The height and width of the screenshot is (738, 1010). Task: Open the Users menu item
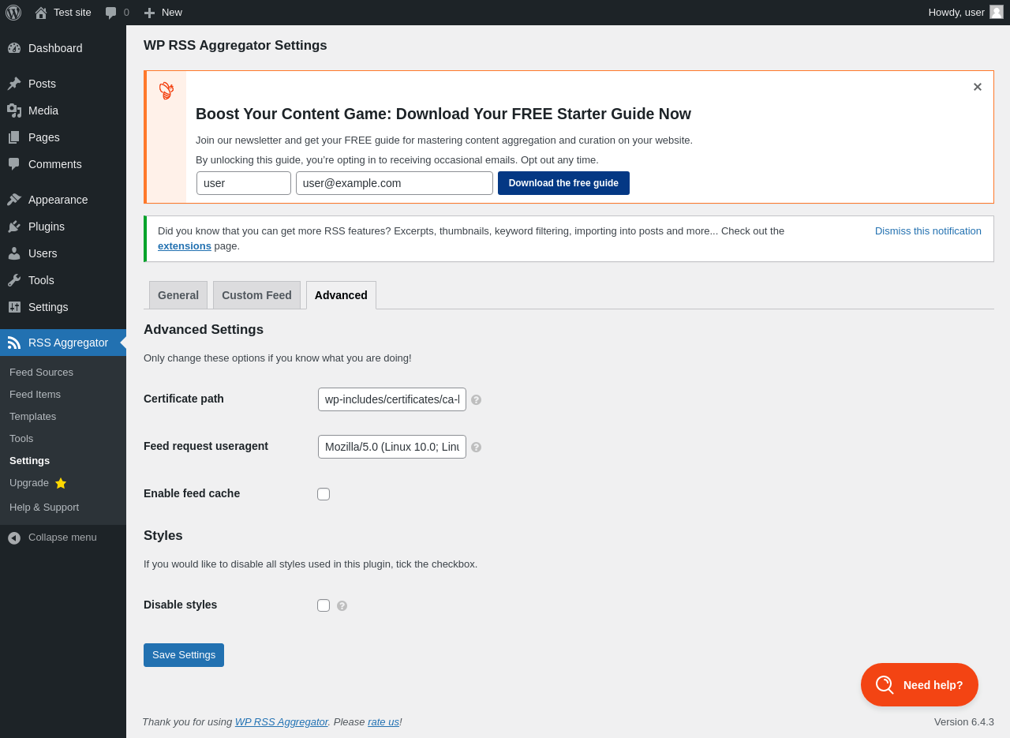63,253
